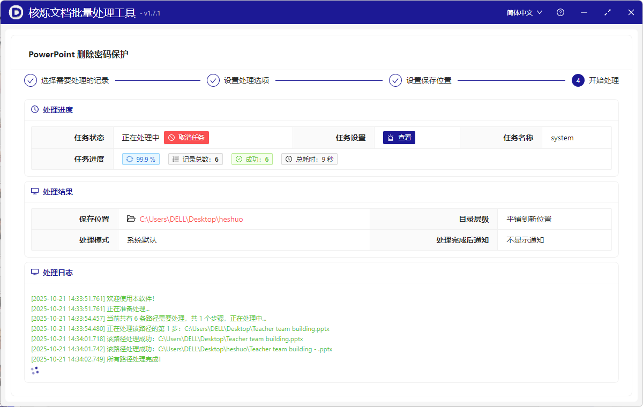Click the green check icon in 成功 badge
Screen dimensions: 643x407
239,159
